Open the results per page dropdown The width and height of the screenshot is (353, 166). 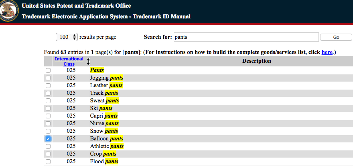point(67,37)
